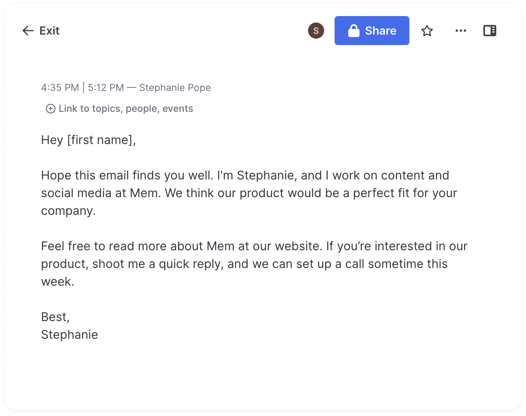Click inside the 'Hope this email finds you well' paragraph
This screenshot has height=416, width=526.
(249, 193)
